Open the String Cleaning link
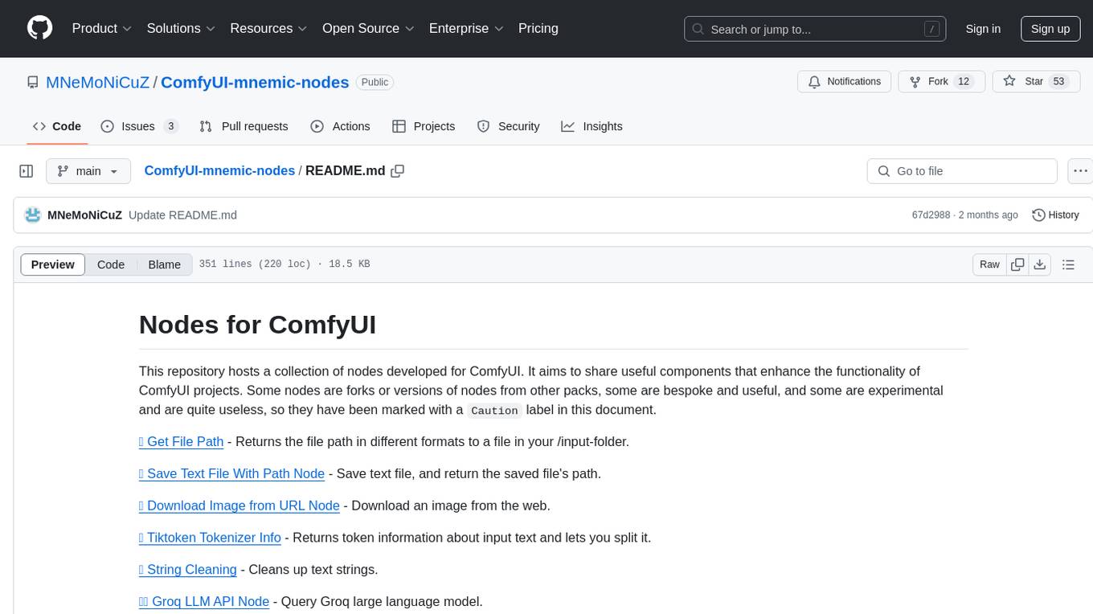Screen dimensions: 1093x614 188,570
